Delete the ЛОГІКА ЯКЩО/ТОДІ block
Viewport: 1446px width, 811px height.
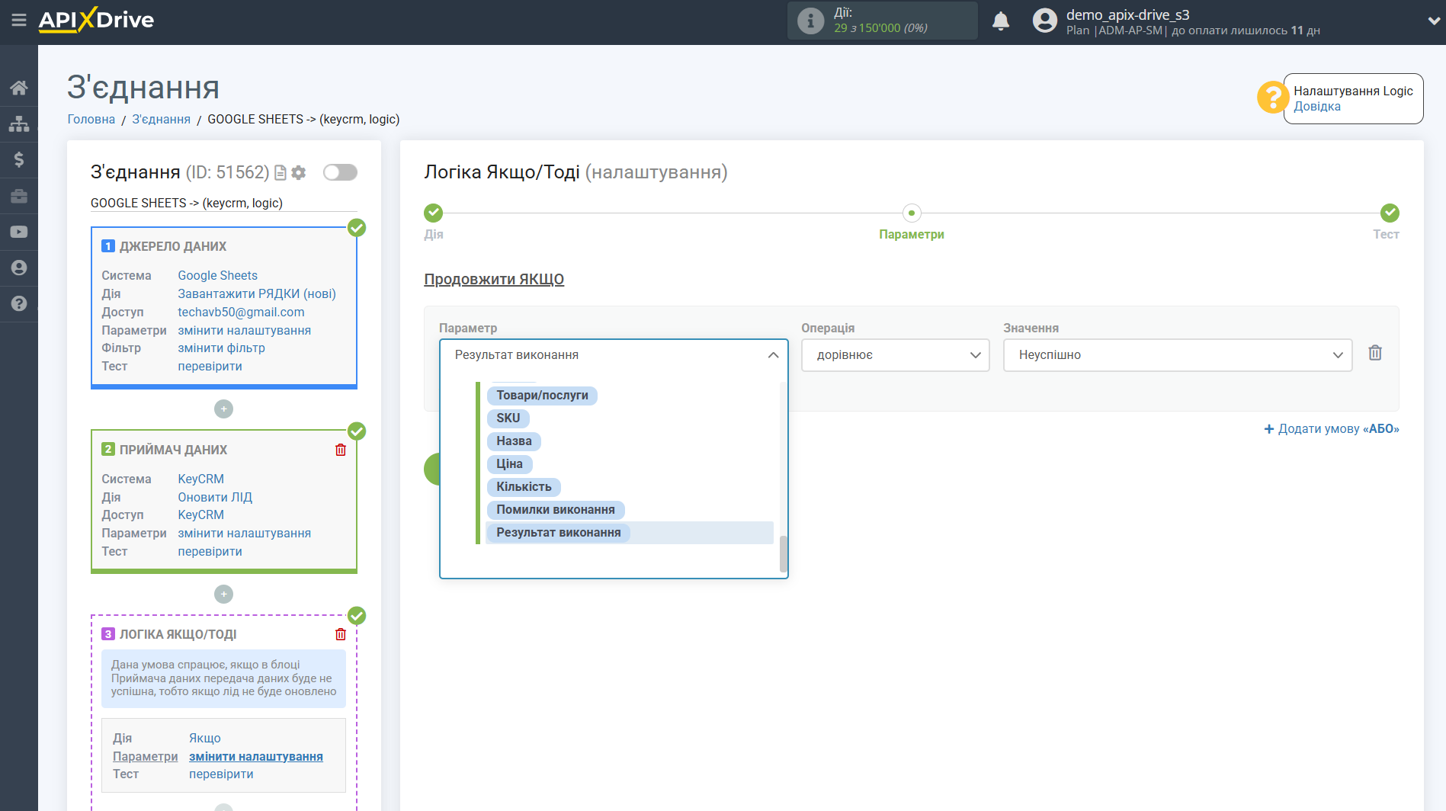click(341, 634)
